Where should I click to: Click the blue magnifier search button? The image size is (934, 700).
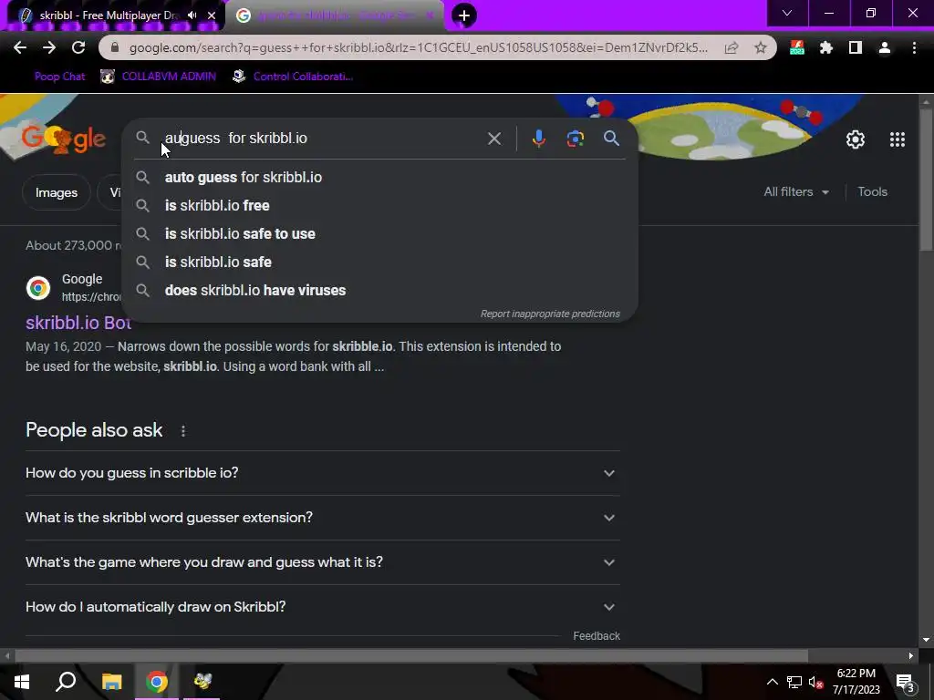(611, 139)
